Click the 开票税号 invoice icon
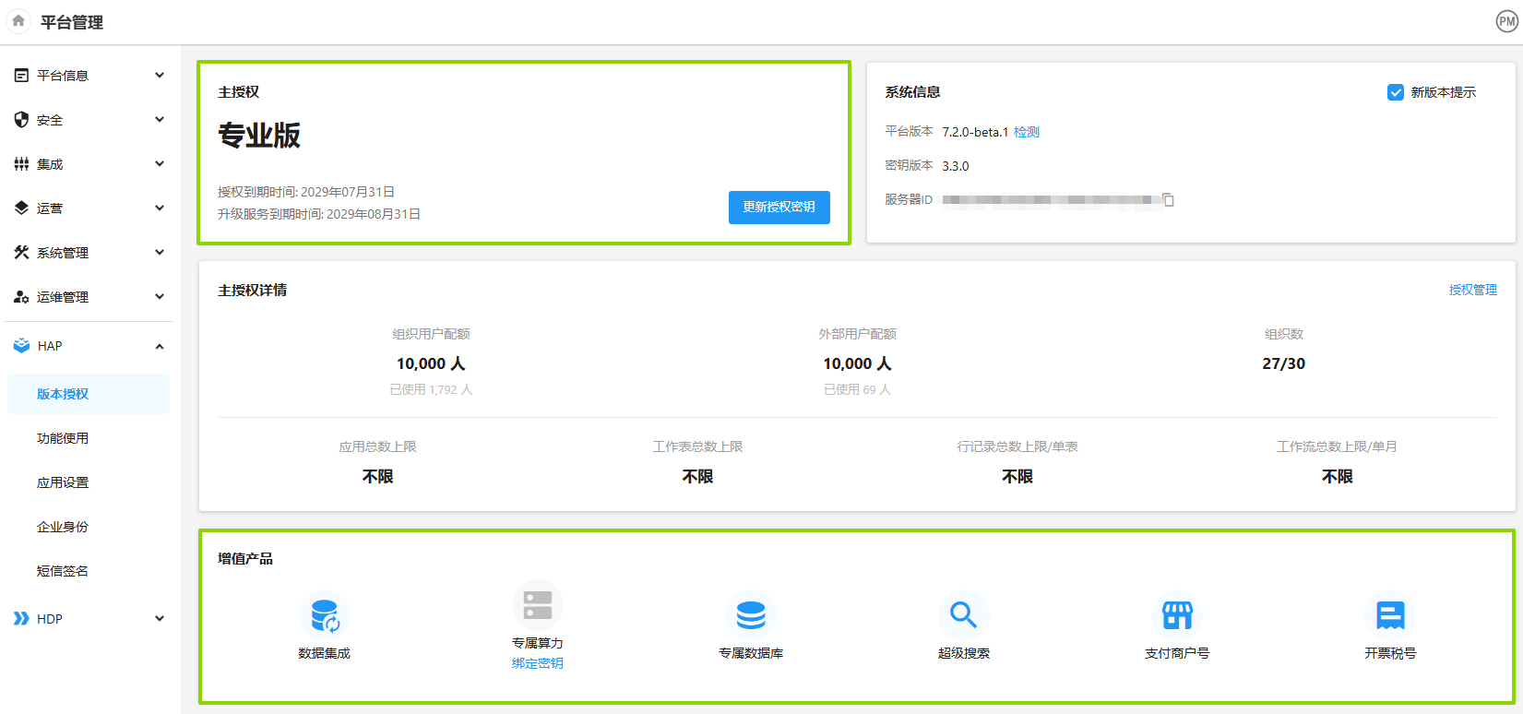This screenshot has width=1523, height=714. (1390, 615)
